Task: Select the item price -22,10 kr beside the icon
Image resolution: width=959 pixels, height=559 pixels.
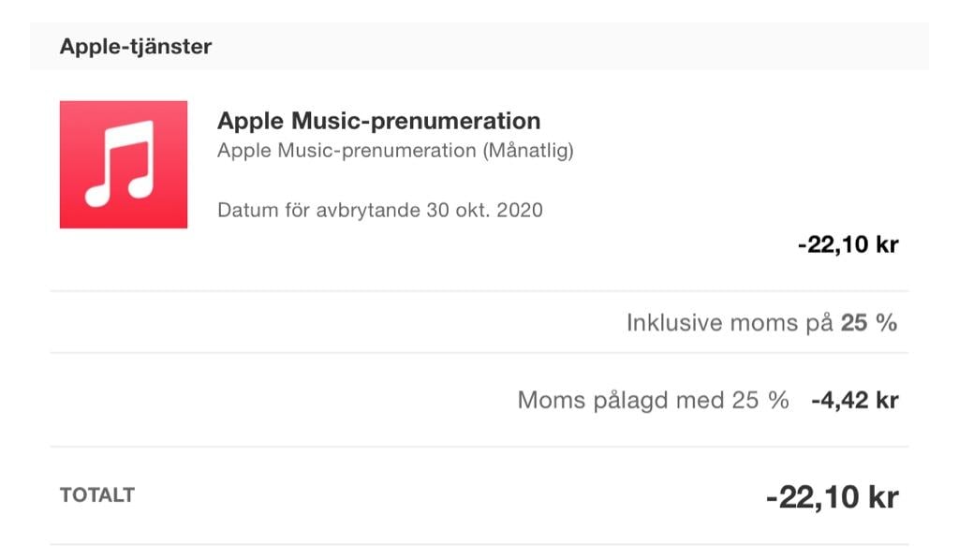Action: [848, 244]
